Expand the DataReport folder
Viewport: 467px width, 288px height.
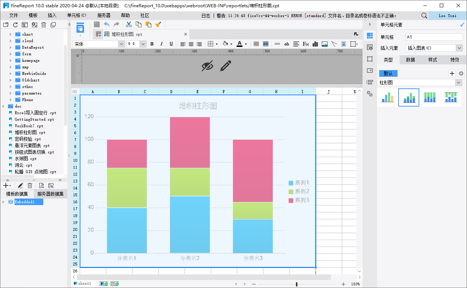pos(11,47)
